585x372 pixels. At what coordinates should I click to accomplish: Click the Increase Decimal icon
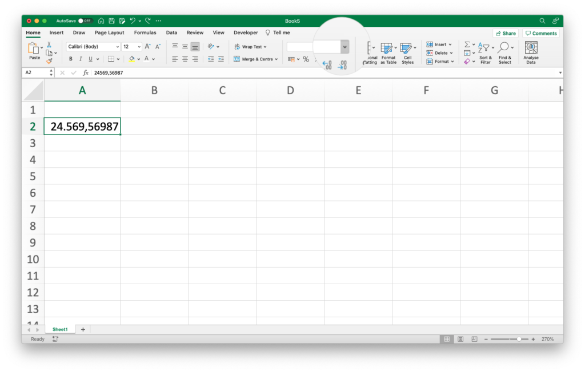tap(327, 66)
